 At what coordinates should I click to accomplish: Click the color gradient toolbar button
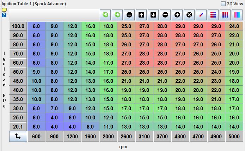pos(237,15)
